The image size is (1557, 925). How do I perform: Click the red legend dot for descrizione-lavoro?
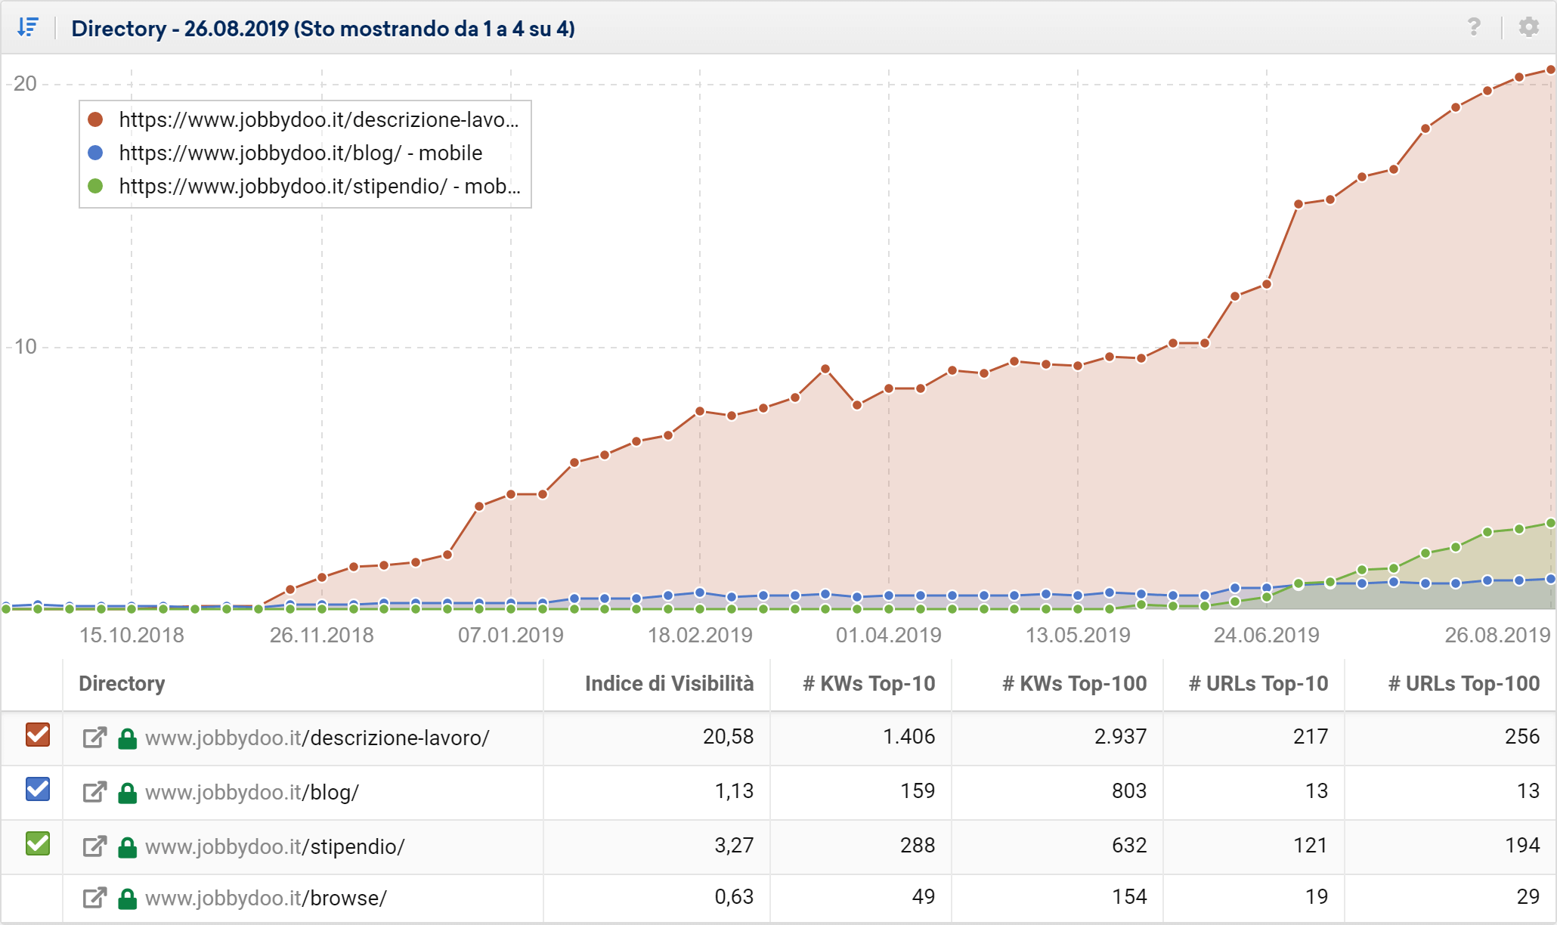(95, 119)
